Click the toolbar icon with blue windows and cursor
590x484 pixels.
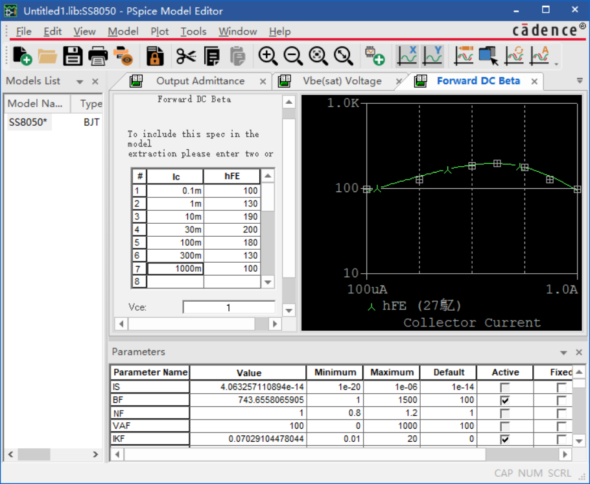(x=489, y=56)
